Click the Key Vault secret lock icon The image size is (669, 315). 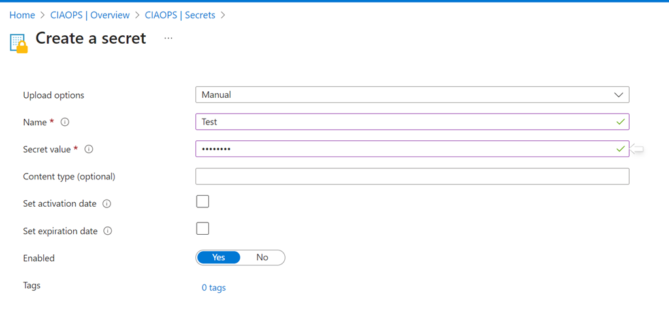[20, 42]
